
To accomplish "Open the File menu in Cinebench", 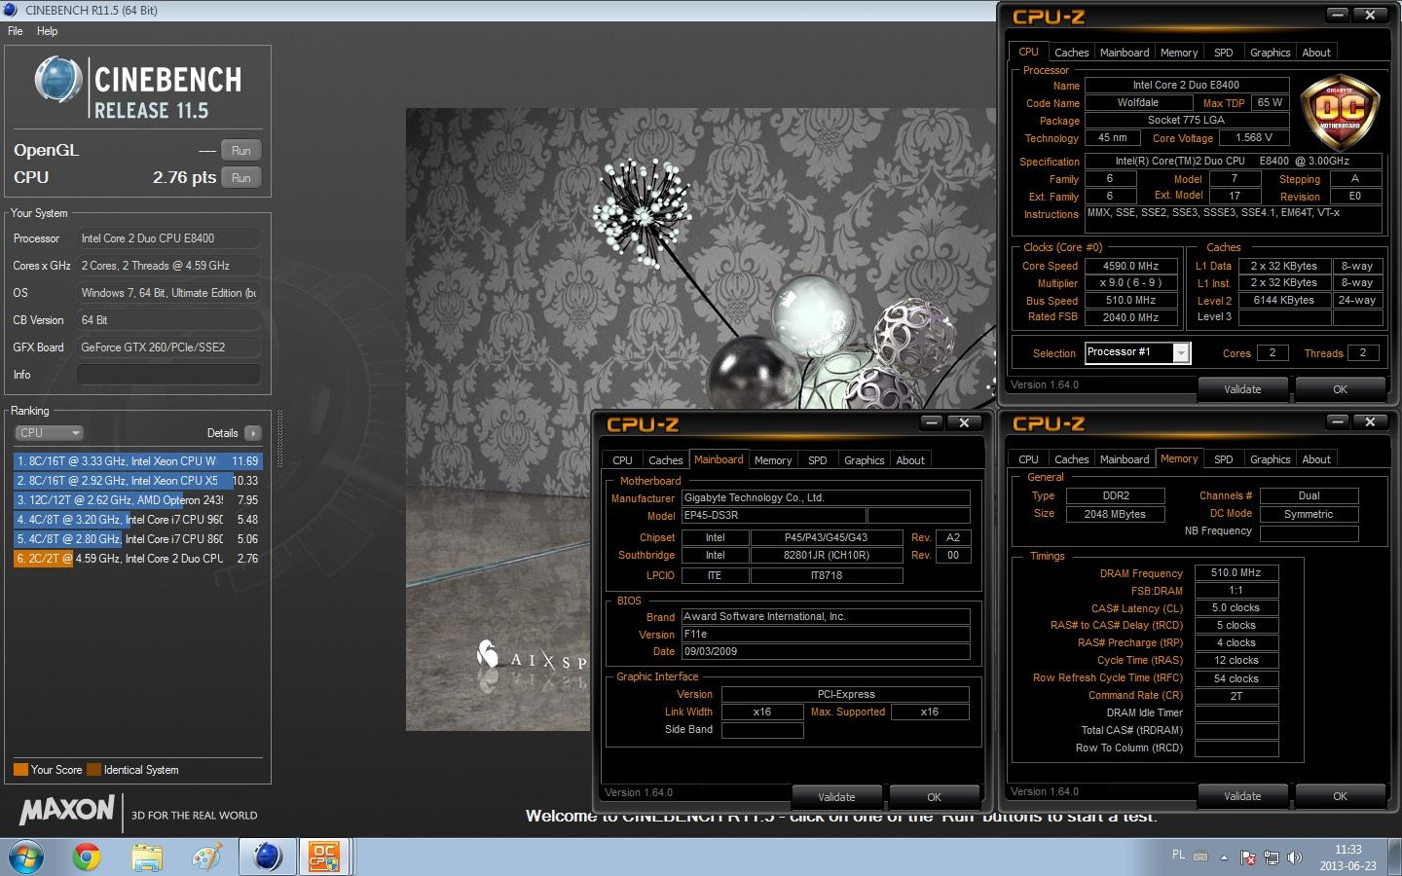I will click(x=15, y=31).
